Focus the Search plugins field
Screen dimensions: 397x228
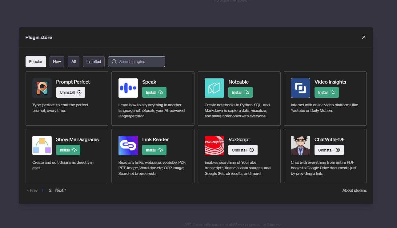tap(137, 61)
